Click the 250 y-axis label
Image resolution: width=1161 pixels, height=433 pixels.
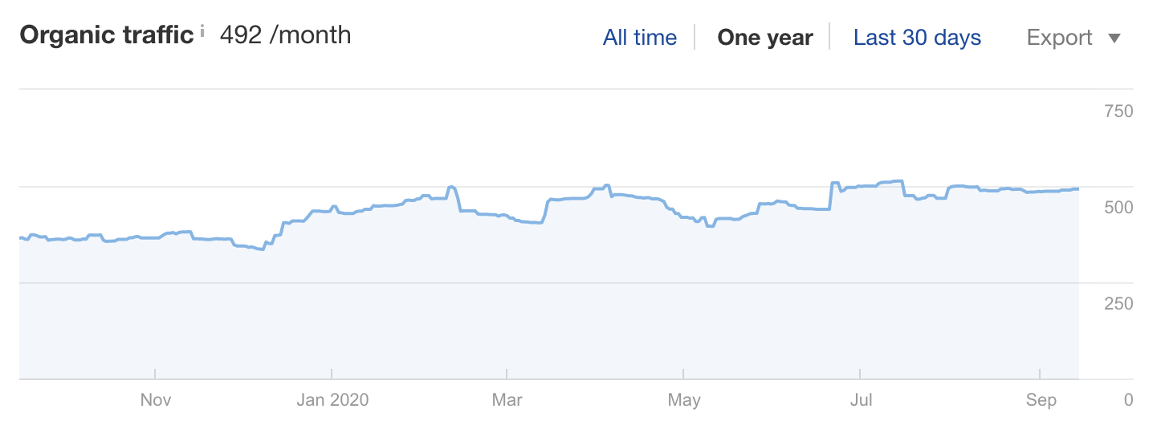point(1118,303)
